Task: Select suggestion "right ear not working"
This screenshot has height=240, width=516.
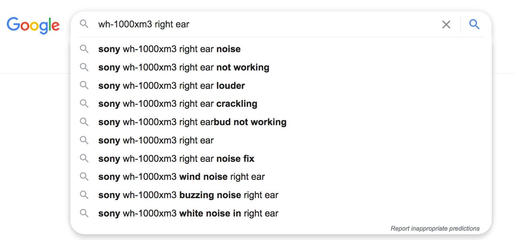Action: 183,67
